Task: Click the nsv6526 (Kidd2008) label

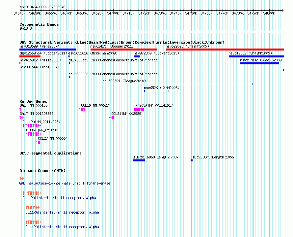Action: [x=162, y=88]
